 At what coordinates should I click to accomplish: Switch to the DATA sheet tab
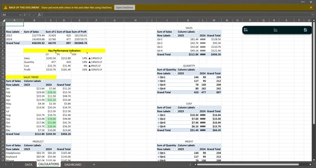pos(29,165)
